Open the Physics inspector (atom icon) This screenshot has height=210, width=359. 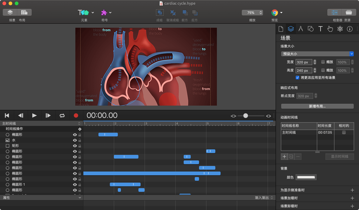coord(340,29)
